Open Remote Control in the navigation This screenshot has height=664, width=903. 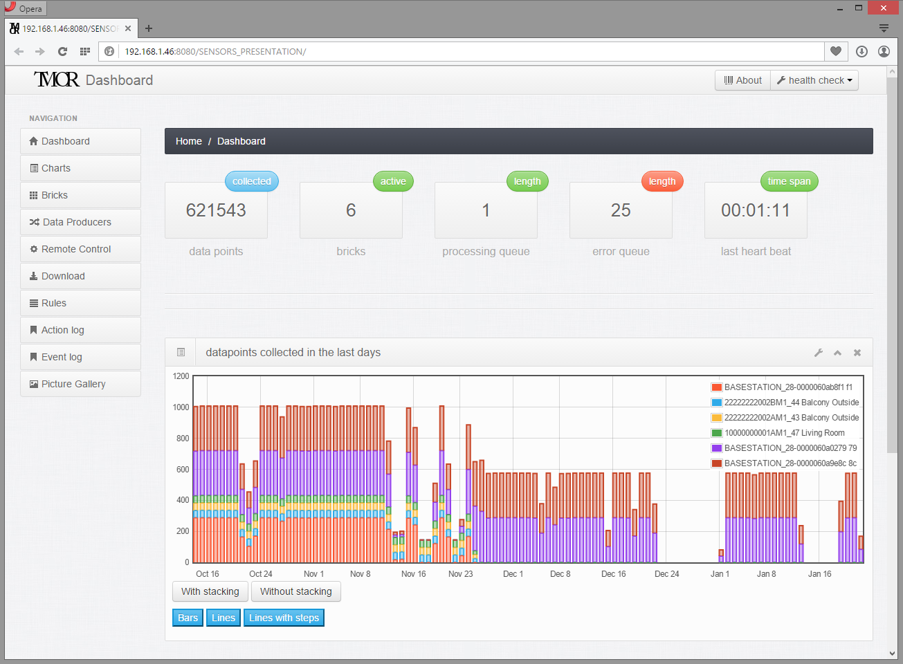(x=80, y=249)
